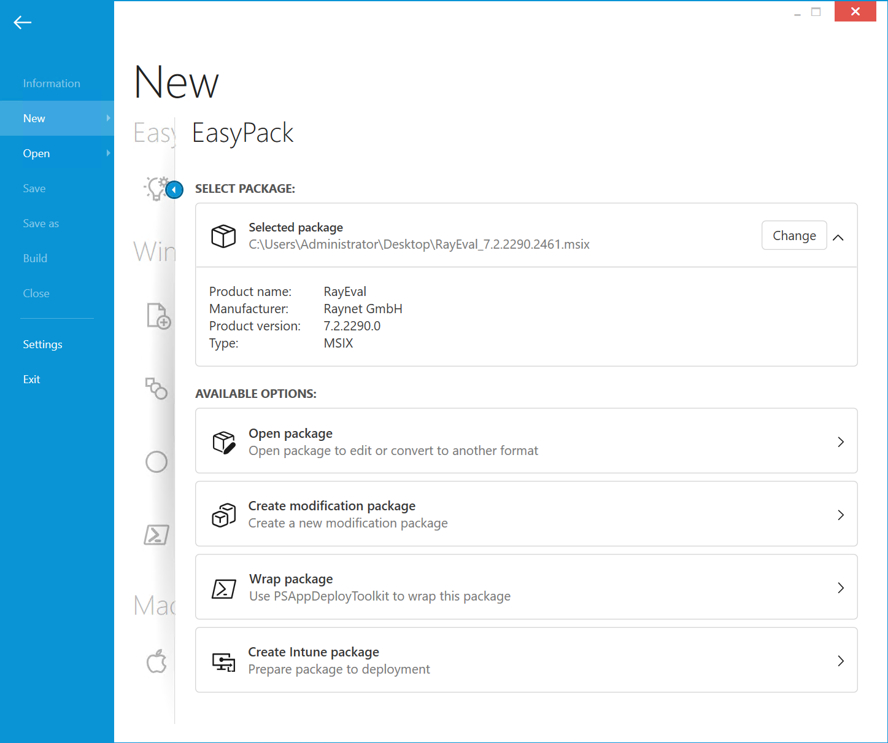Expand the New submenu arrow
The width and height of the screenshot is (888, 743).
coord(109,118)
